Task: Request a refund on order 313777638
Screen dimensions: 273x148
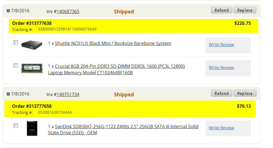Action: (222, 10)
